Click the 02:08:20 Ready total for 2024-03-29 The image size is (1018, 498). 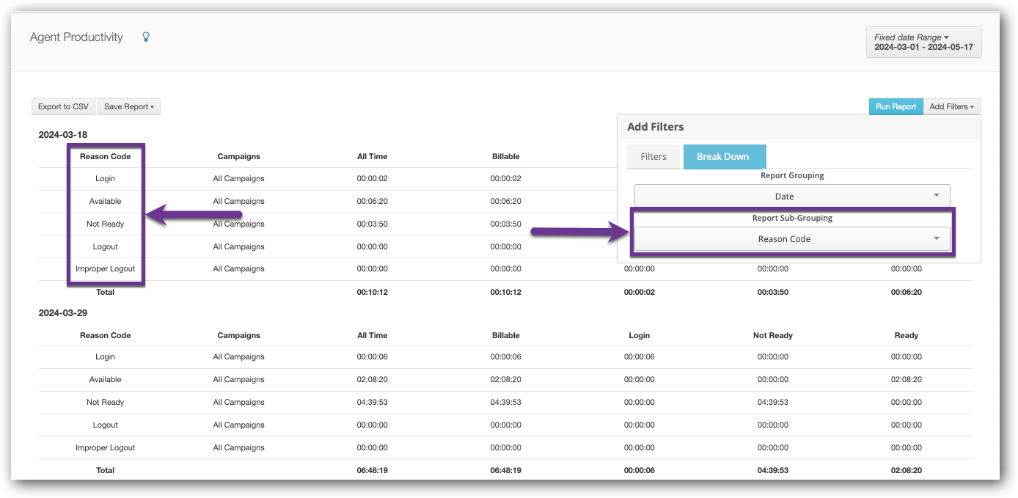[x=906, y=471]
